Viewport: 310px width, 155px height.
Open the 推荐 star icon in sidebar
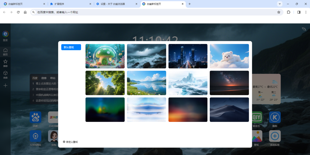point(5,62)
